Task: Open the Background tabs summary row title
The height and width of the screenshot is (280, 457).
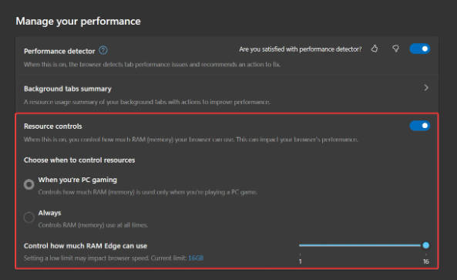Action: pyautogui.click(x=68, y=89)
